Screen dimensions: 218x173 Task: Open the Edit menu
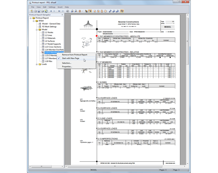click(x=44, y=7)
